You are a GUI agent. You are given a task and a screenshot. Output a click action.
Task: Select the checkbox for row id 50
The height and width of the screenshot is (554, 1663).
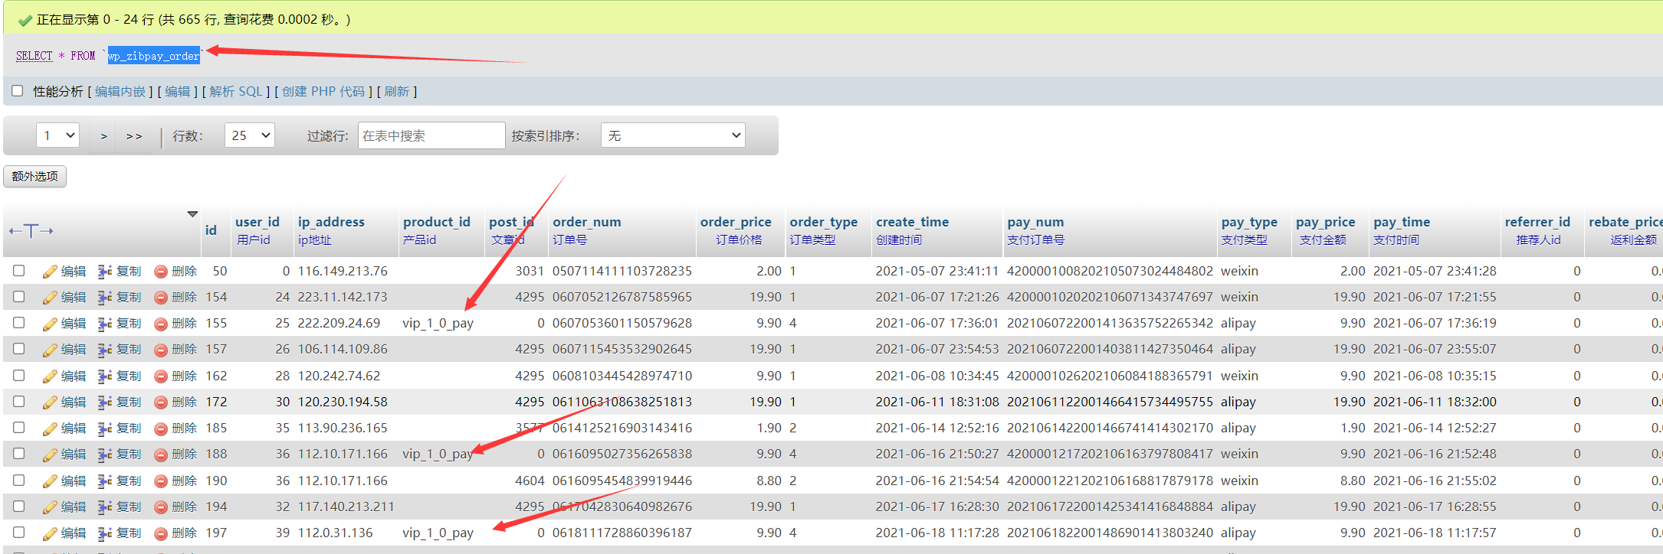(19, 271)
